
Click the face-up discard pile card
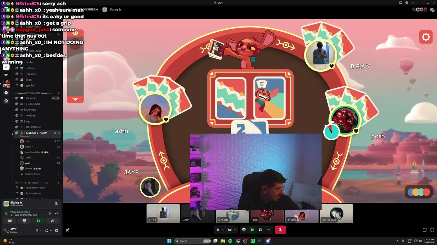pos(269,99)
